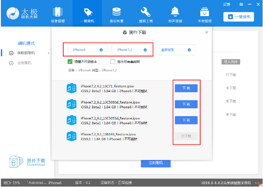Open the 设备管理 device management tab
263x187 pixels.
(x=58, y=14)
